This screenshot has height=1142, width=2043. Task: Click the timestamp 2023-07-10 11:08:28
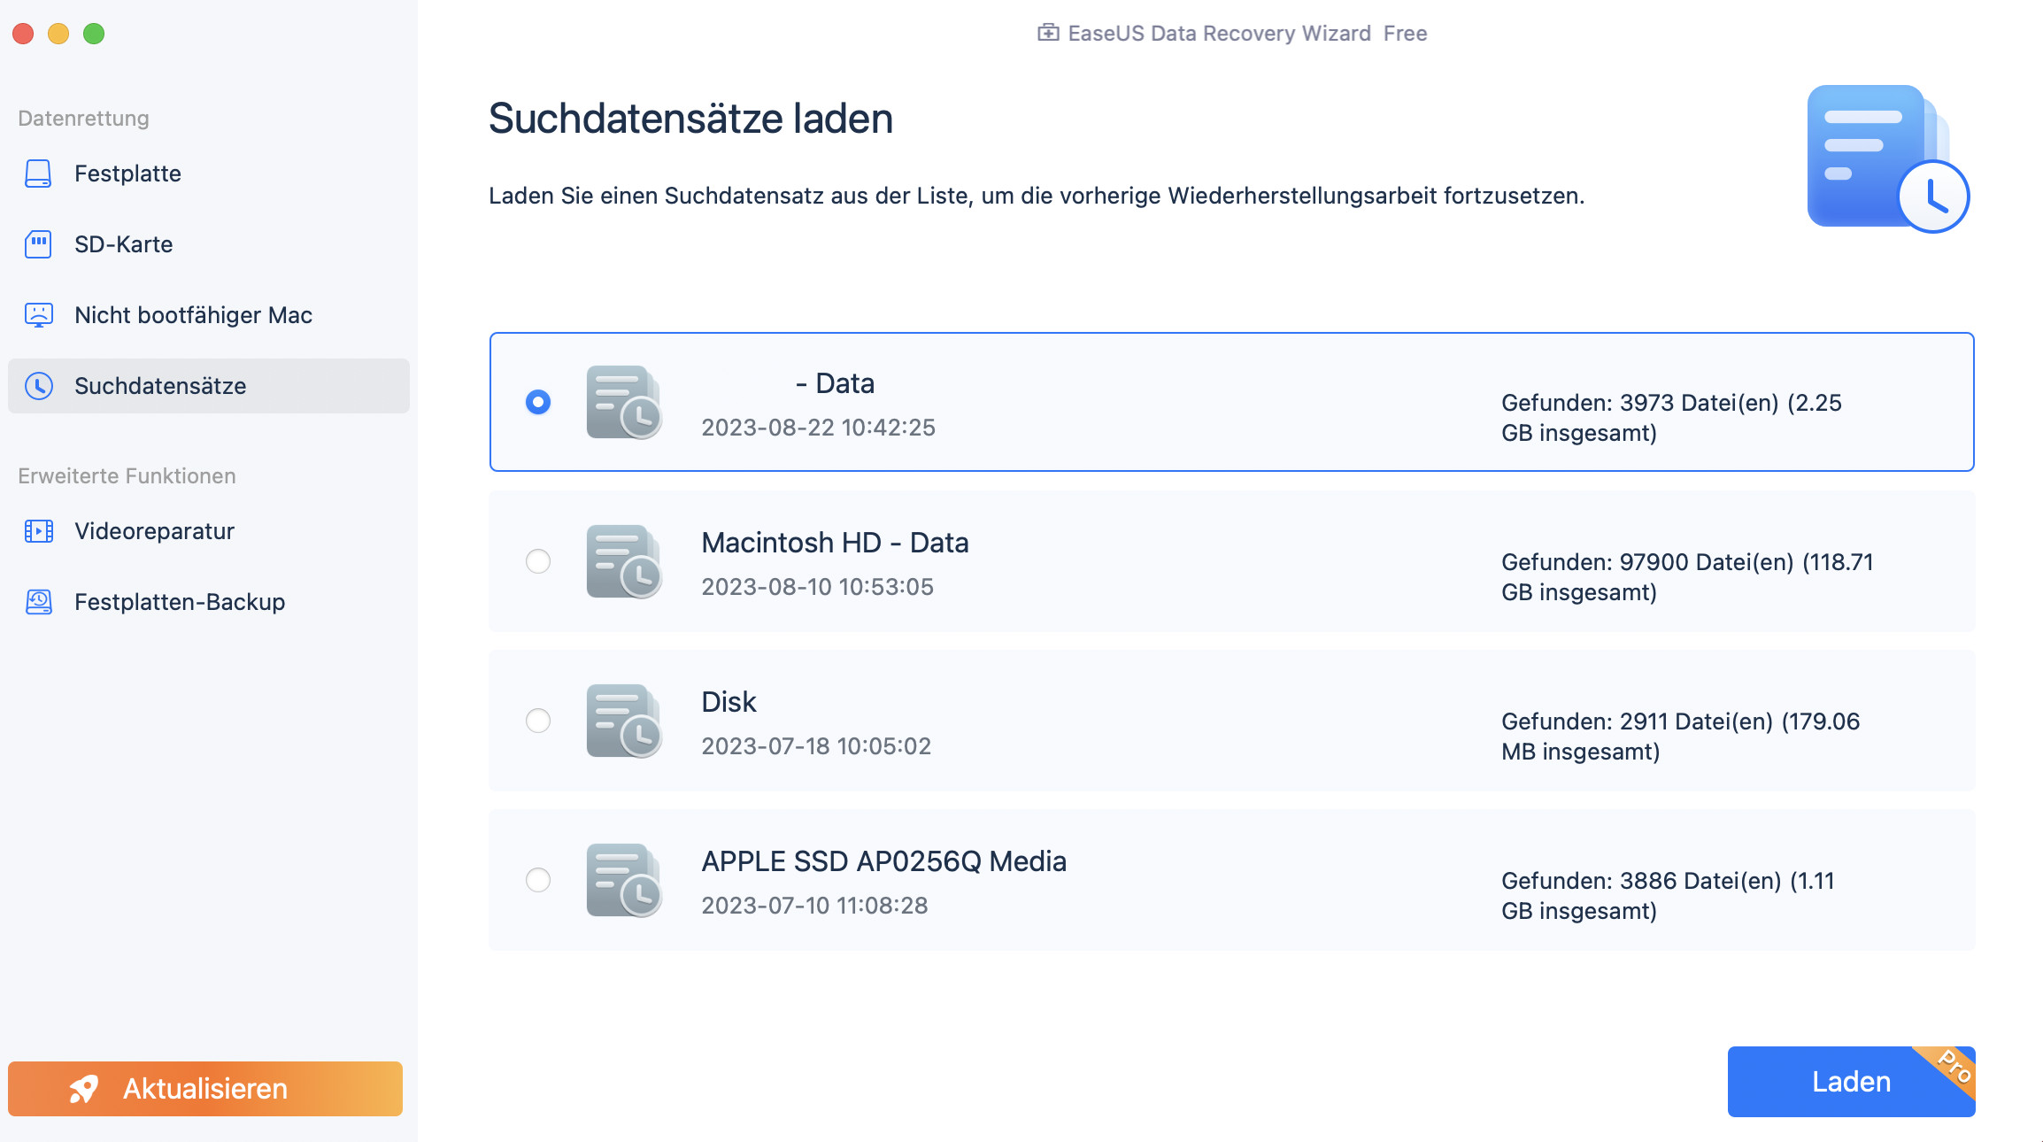pyautogui.click(x=814, y=906)
